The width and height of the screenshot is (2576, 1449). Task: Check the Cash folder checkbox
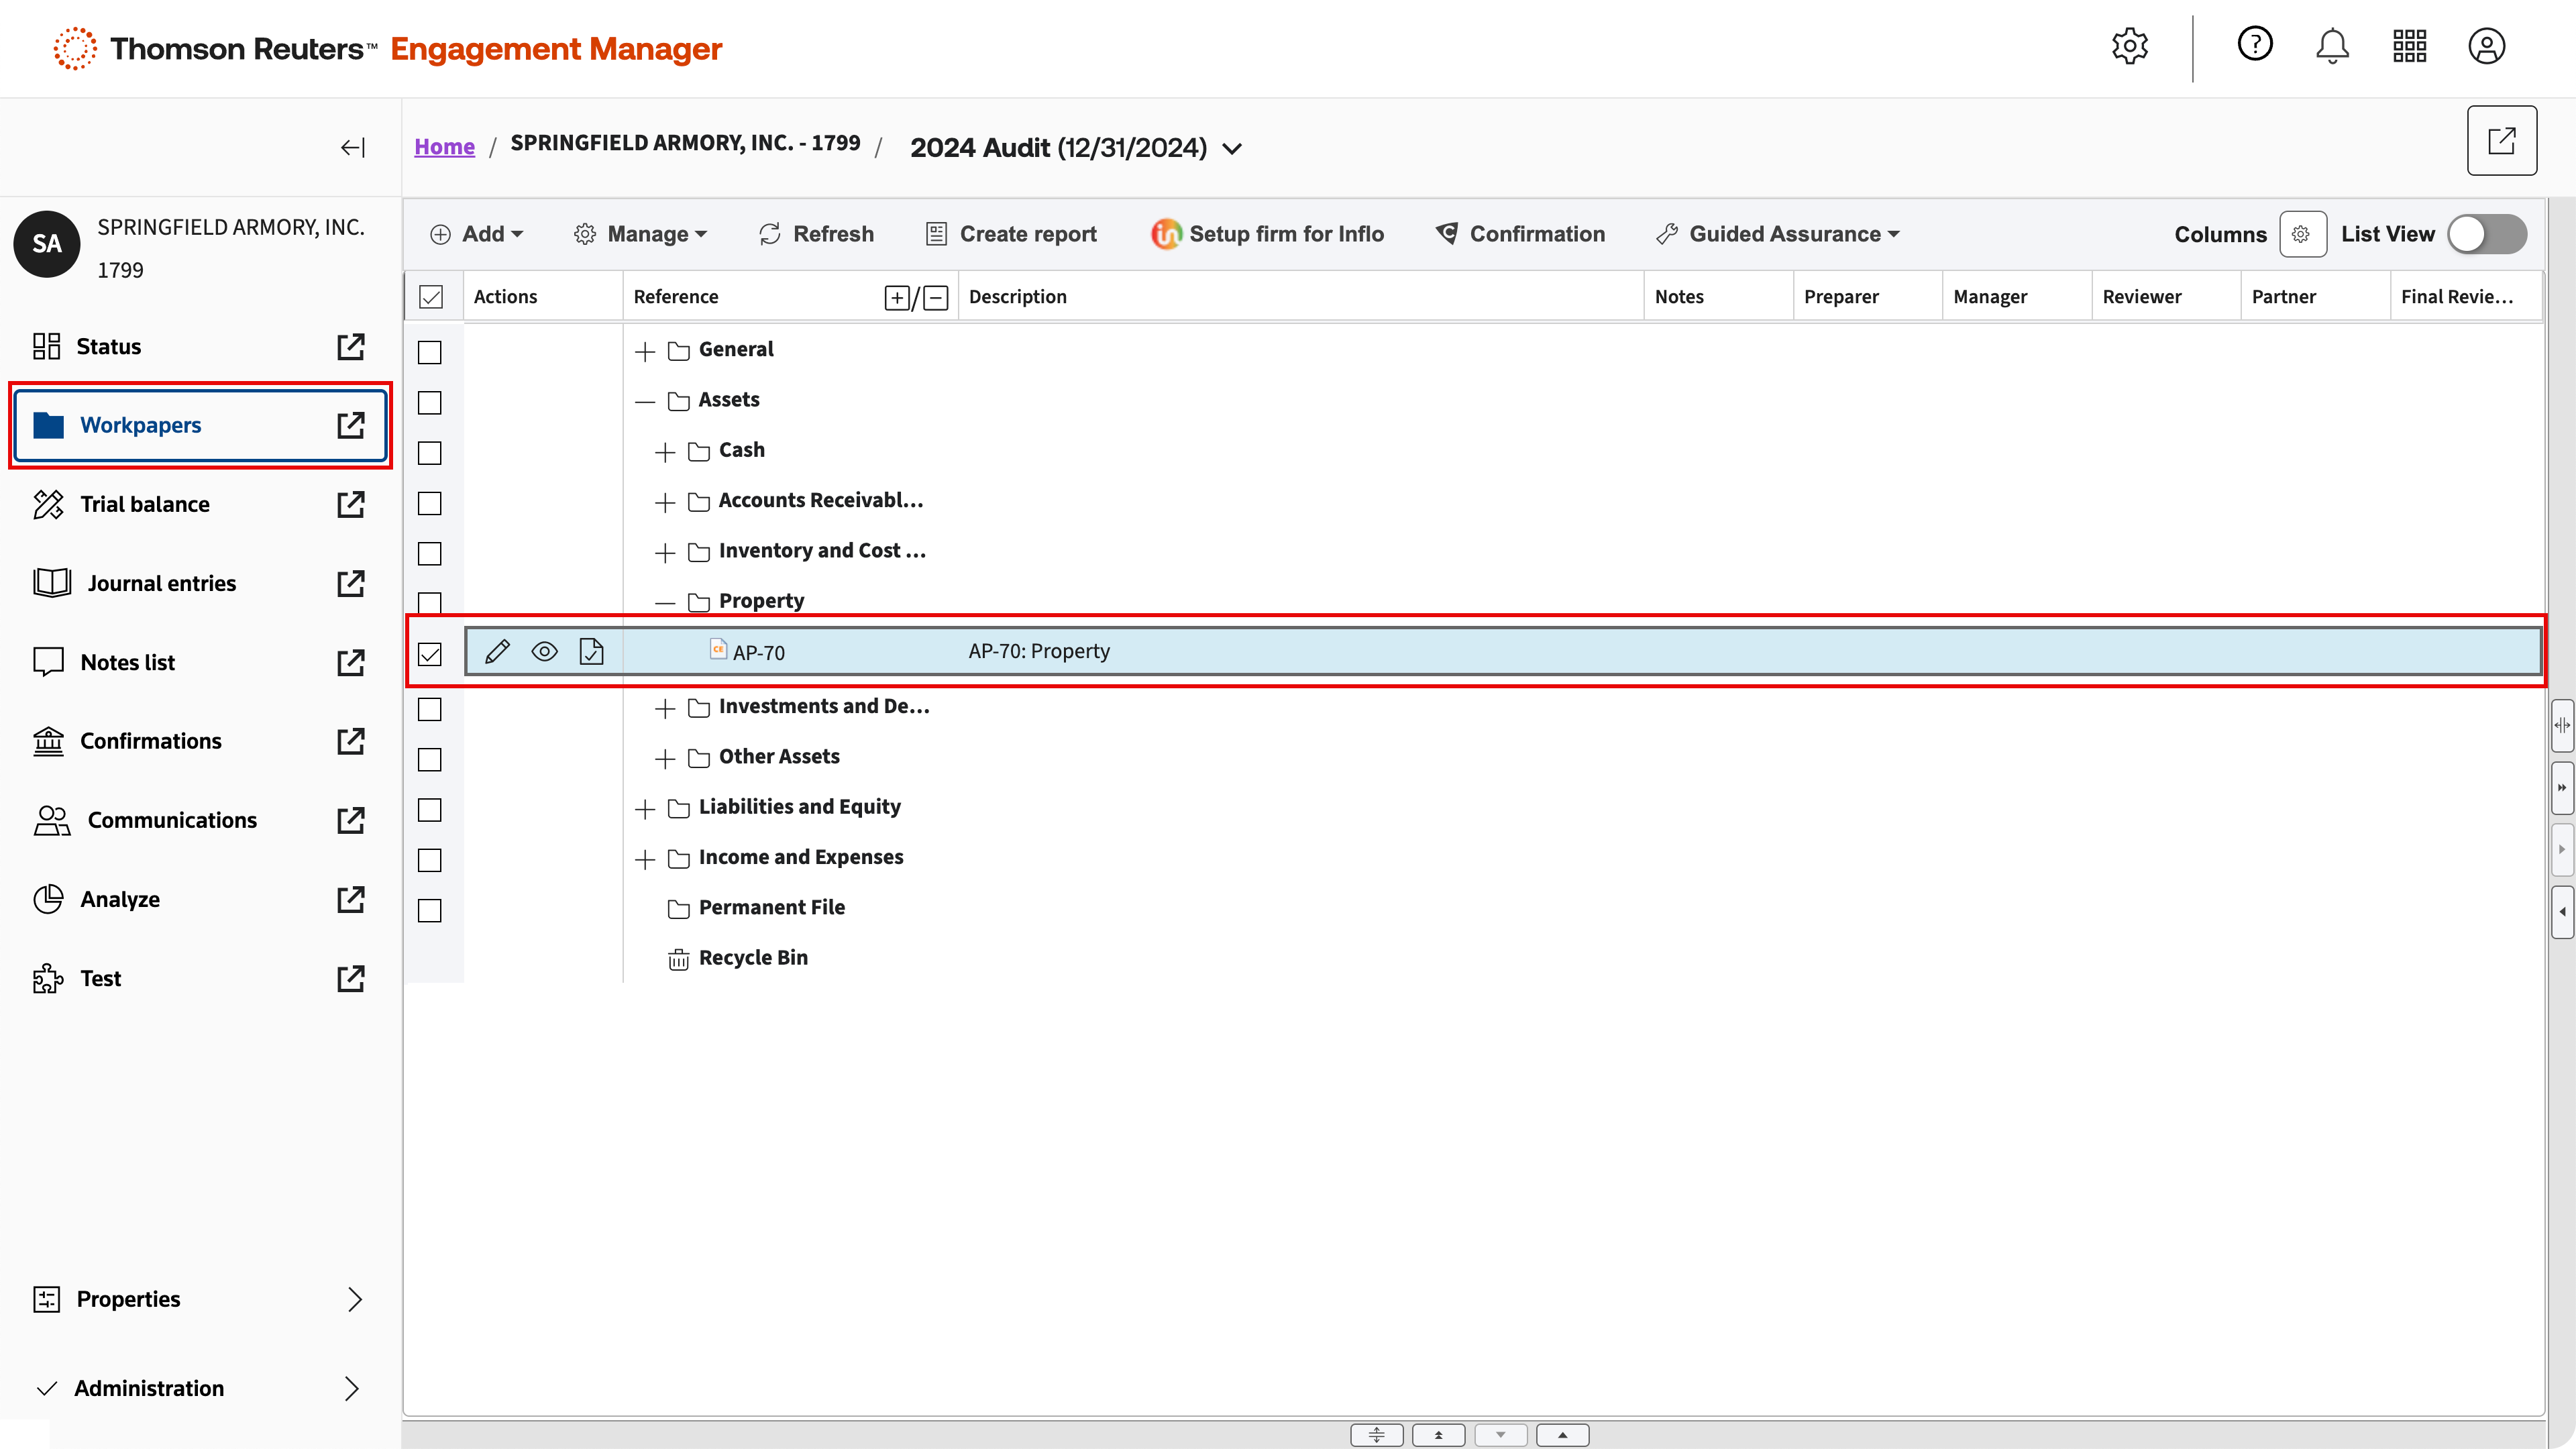coord(430,453)
